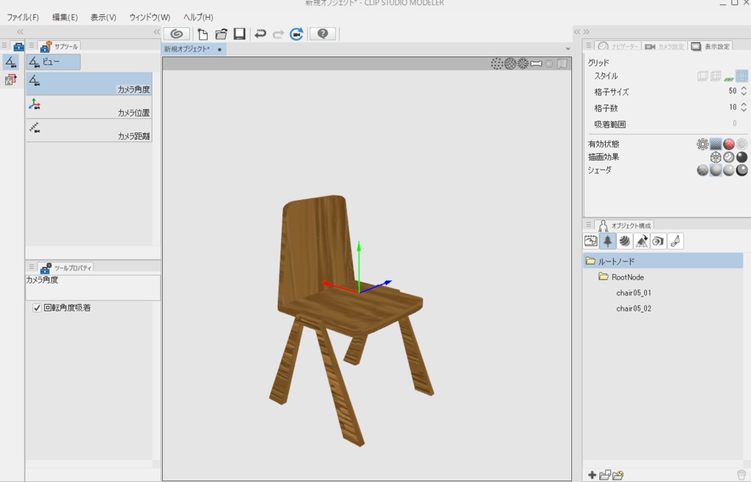Open the 編集(E) menu
The image size is (751, 482).
coord(65,18)
